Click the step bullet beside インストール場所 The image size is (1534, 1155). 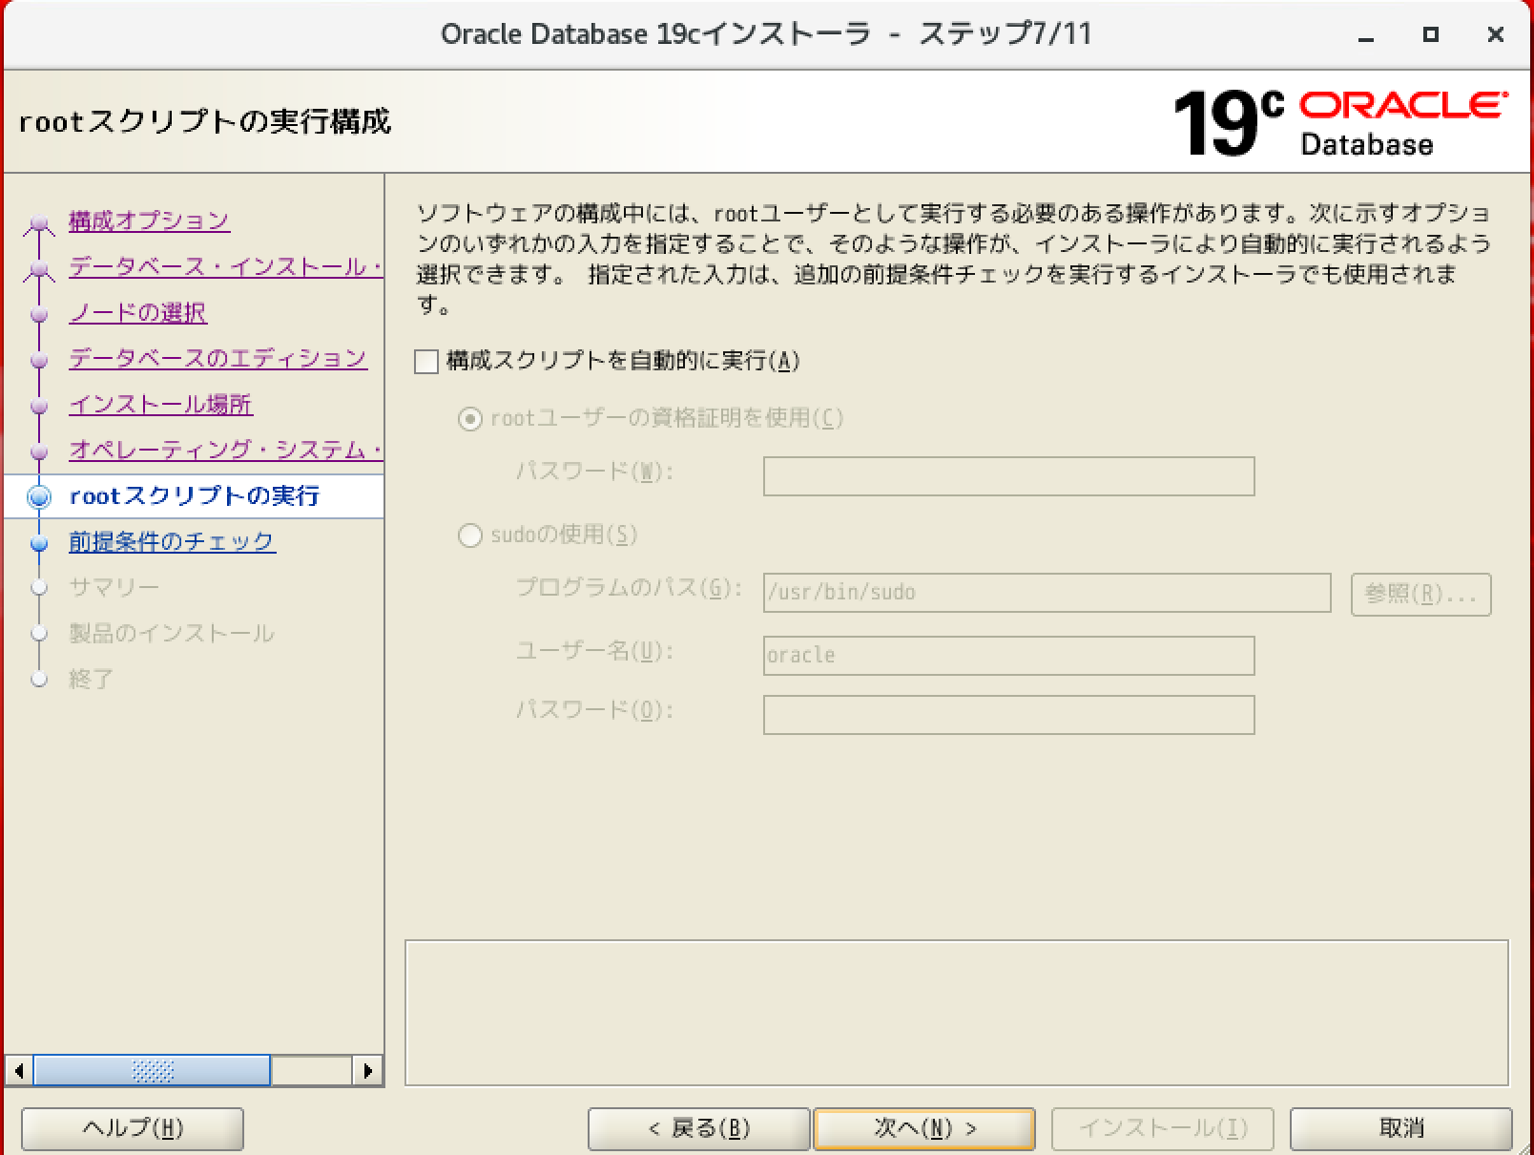(x=39, y=406)
